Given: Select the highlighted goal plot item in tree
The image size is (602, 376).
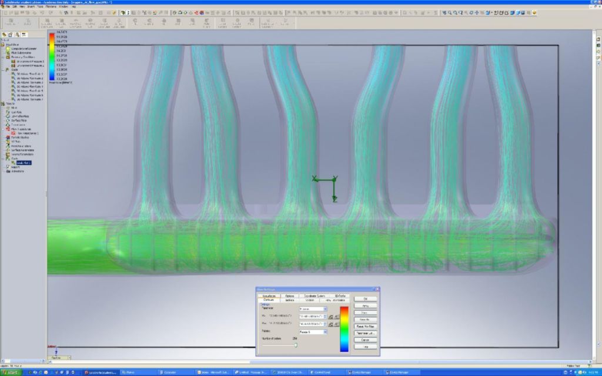Looking at the screenshot, I should pos(24,162).
